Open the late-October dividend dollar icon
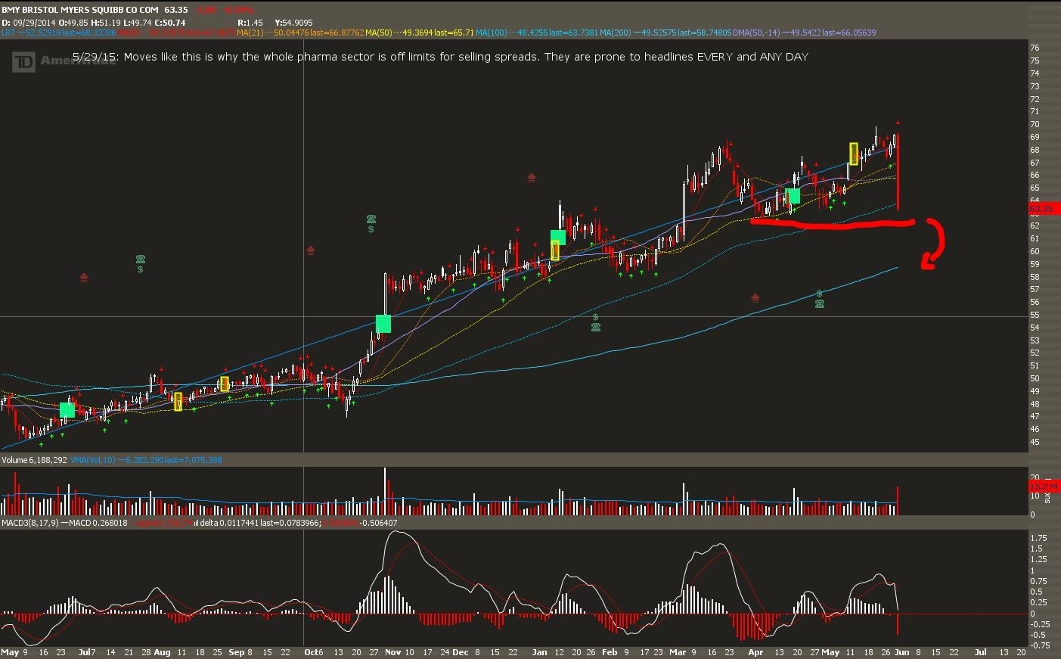Screen dimensions: 1061x659 coord(371,229)
